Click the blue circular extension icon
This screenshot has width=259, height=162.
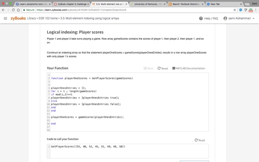pos(240,10)
